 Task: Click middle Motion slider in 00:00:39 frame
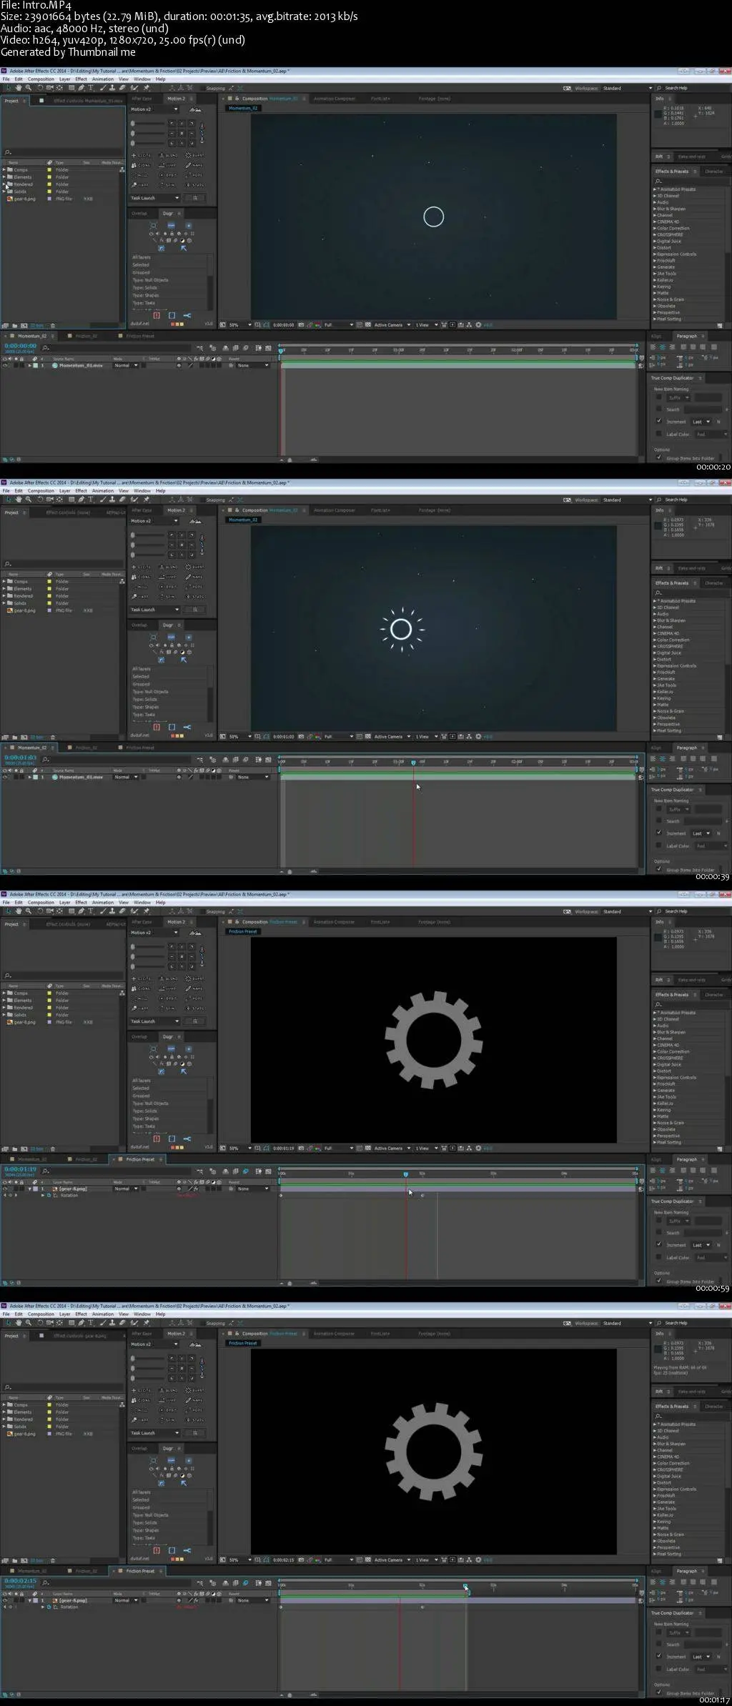pos(149,545)
